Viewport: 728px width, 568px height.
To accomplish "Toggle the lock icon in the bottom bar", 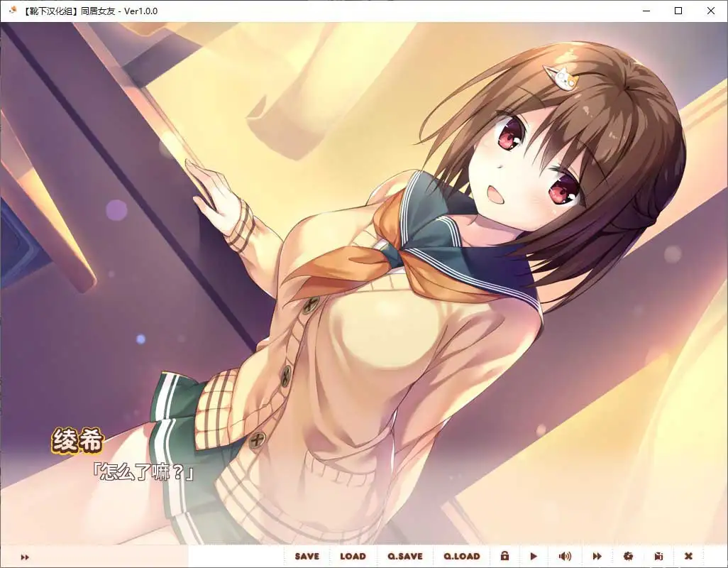I will tap(504, 556).
